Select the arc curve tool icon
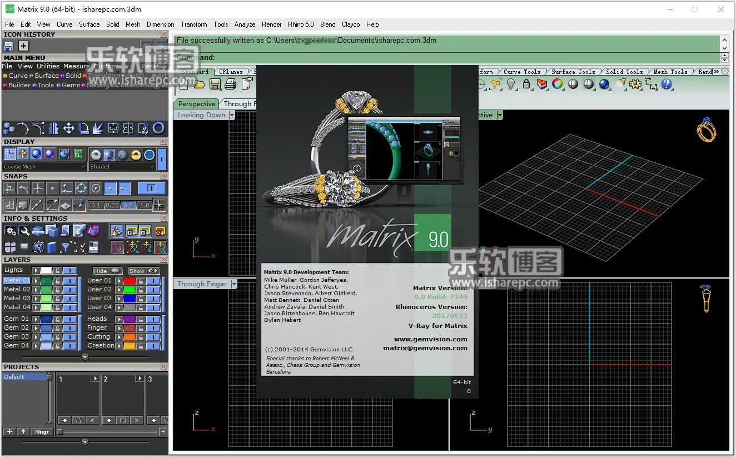The height and width of the screenshot is (457, 736). pyautogui.click(x=23, y=128)
